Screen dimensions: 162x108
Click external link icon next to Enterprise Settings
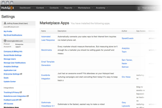(x=21, y=74)
